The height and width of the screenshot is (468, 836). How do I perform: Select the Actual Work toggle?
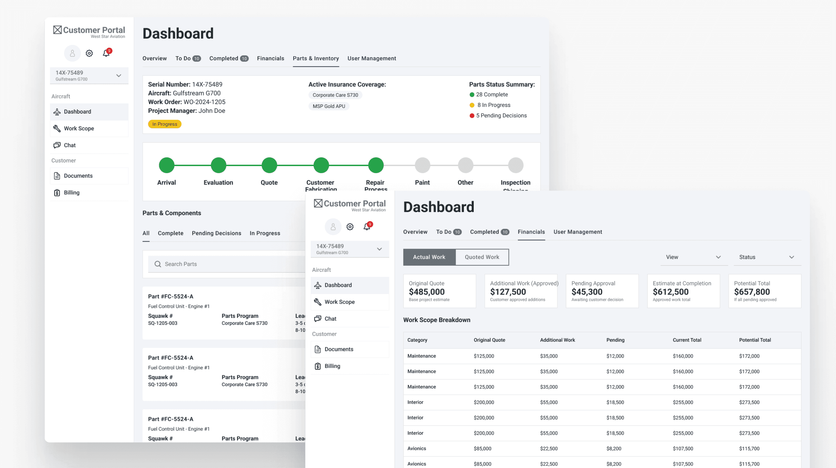429,257
